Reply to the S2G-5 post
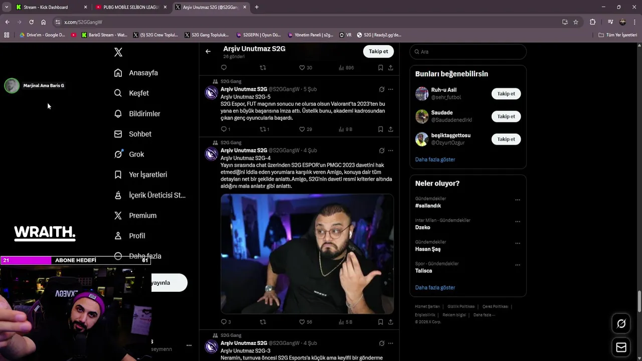 tap(226, 129)
